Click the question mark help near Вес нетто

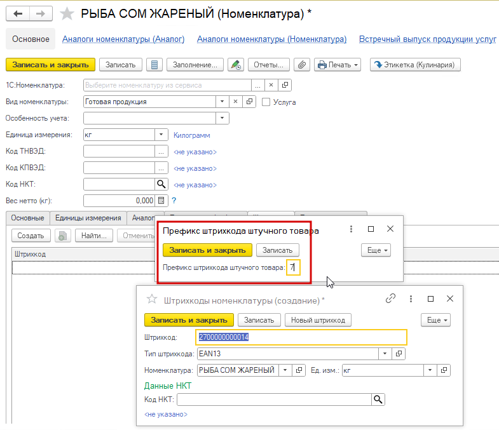[x=174, y=200]
